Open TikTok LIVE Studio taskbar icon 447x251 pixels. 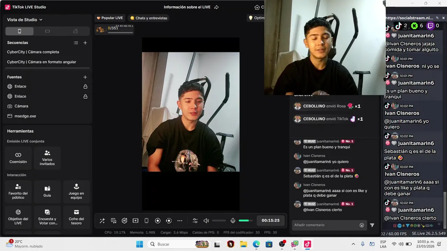coord(307,244)
